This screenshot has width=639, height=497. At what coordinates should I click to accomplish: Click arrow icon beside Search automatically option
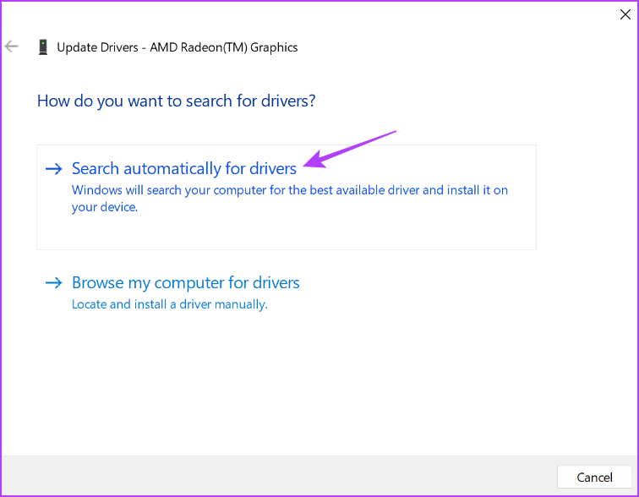[54, 169]
